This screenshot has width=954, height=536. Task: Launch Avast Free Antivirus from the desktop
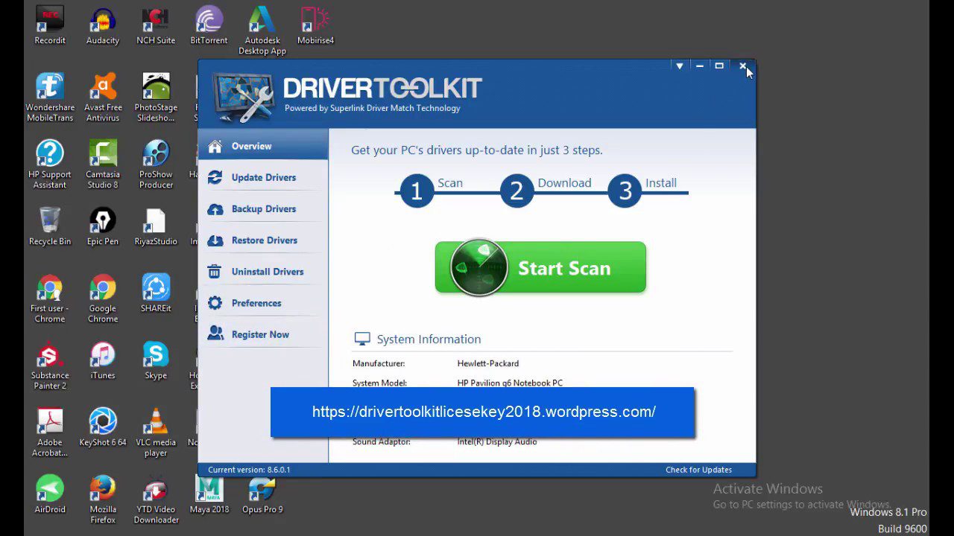tap(103, 98)
